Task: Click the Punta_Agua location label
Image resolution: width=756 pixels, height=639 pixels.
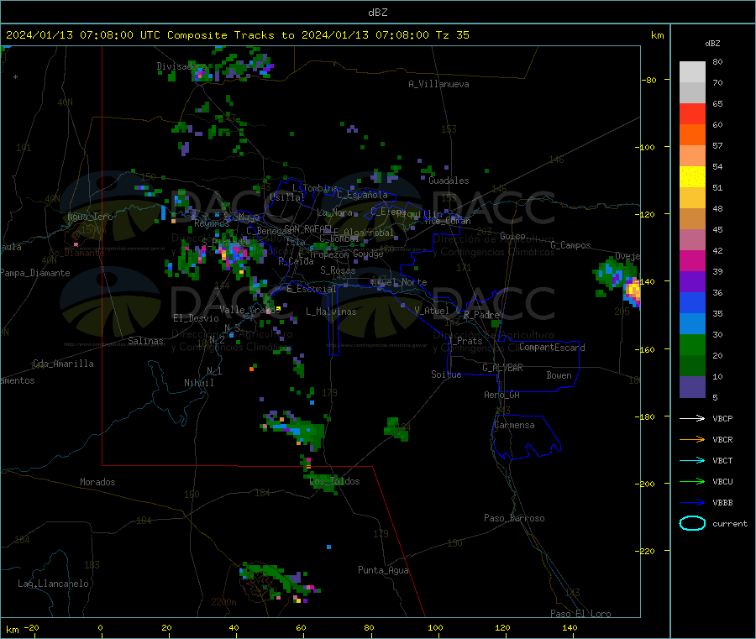Action: point(383,570)
